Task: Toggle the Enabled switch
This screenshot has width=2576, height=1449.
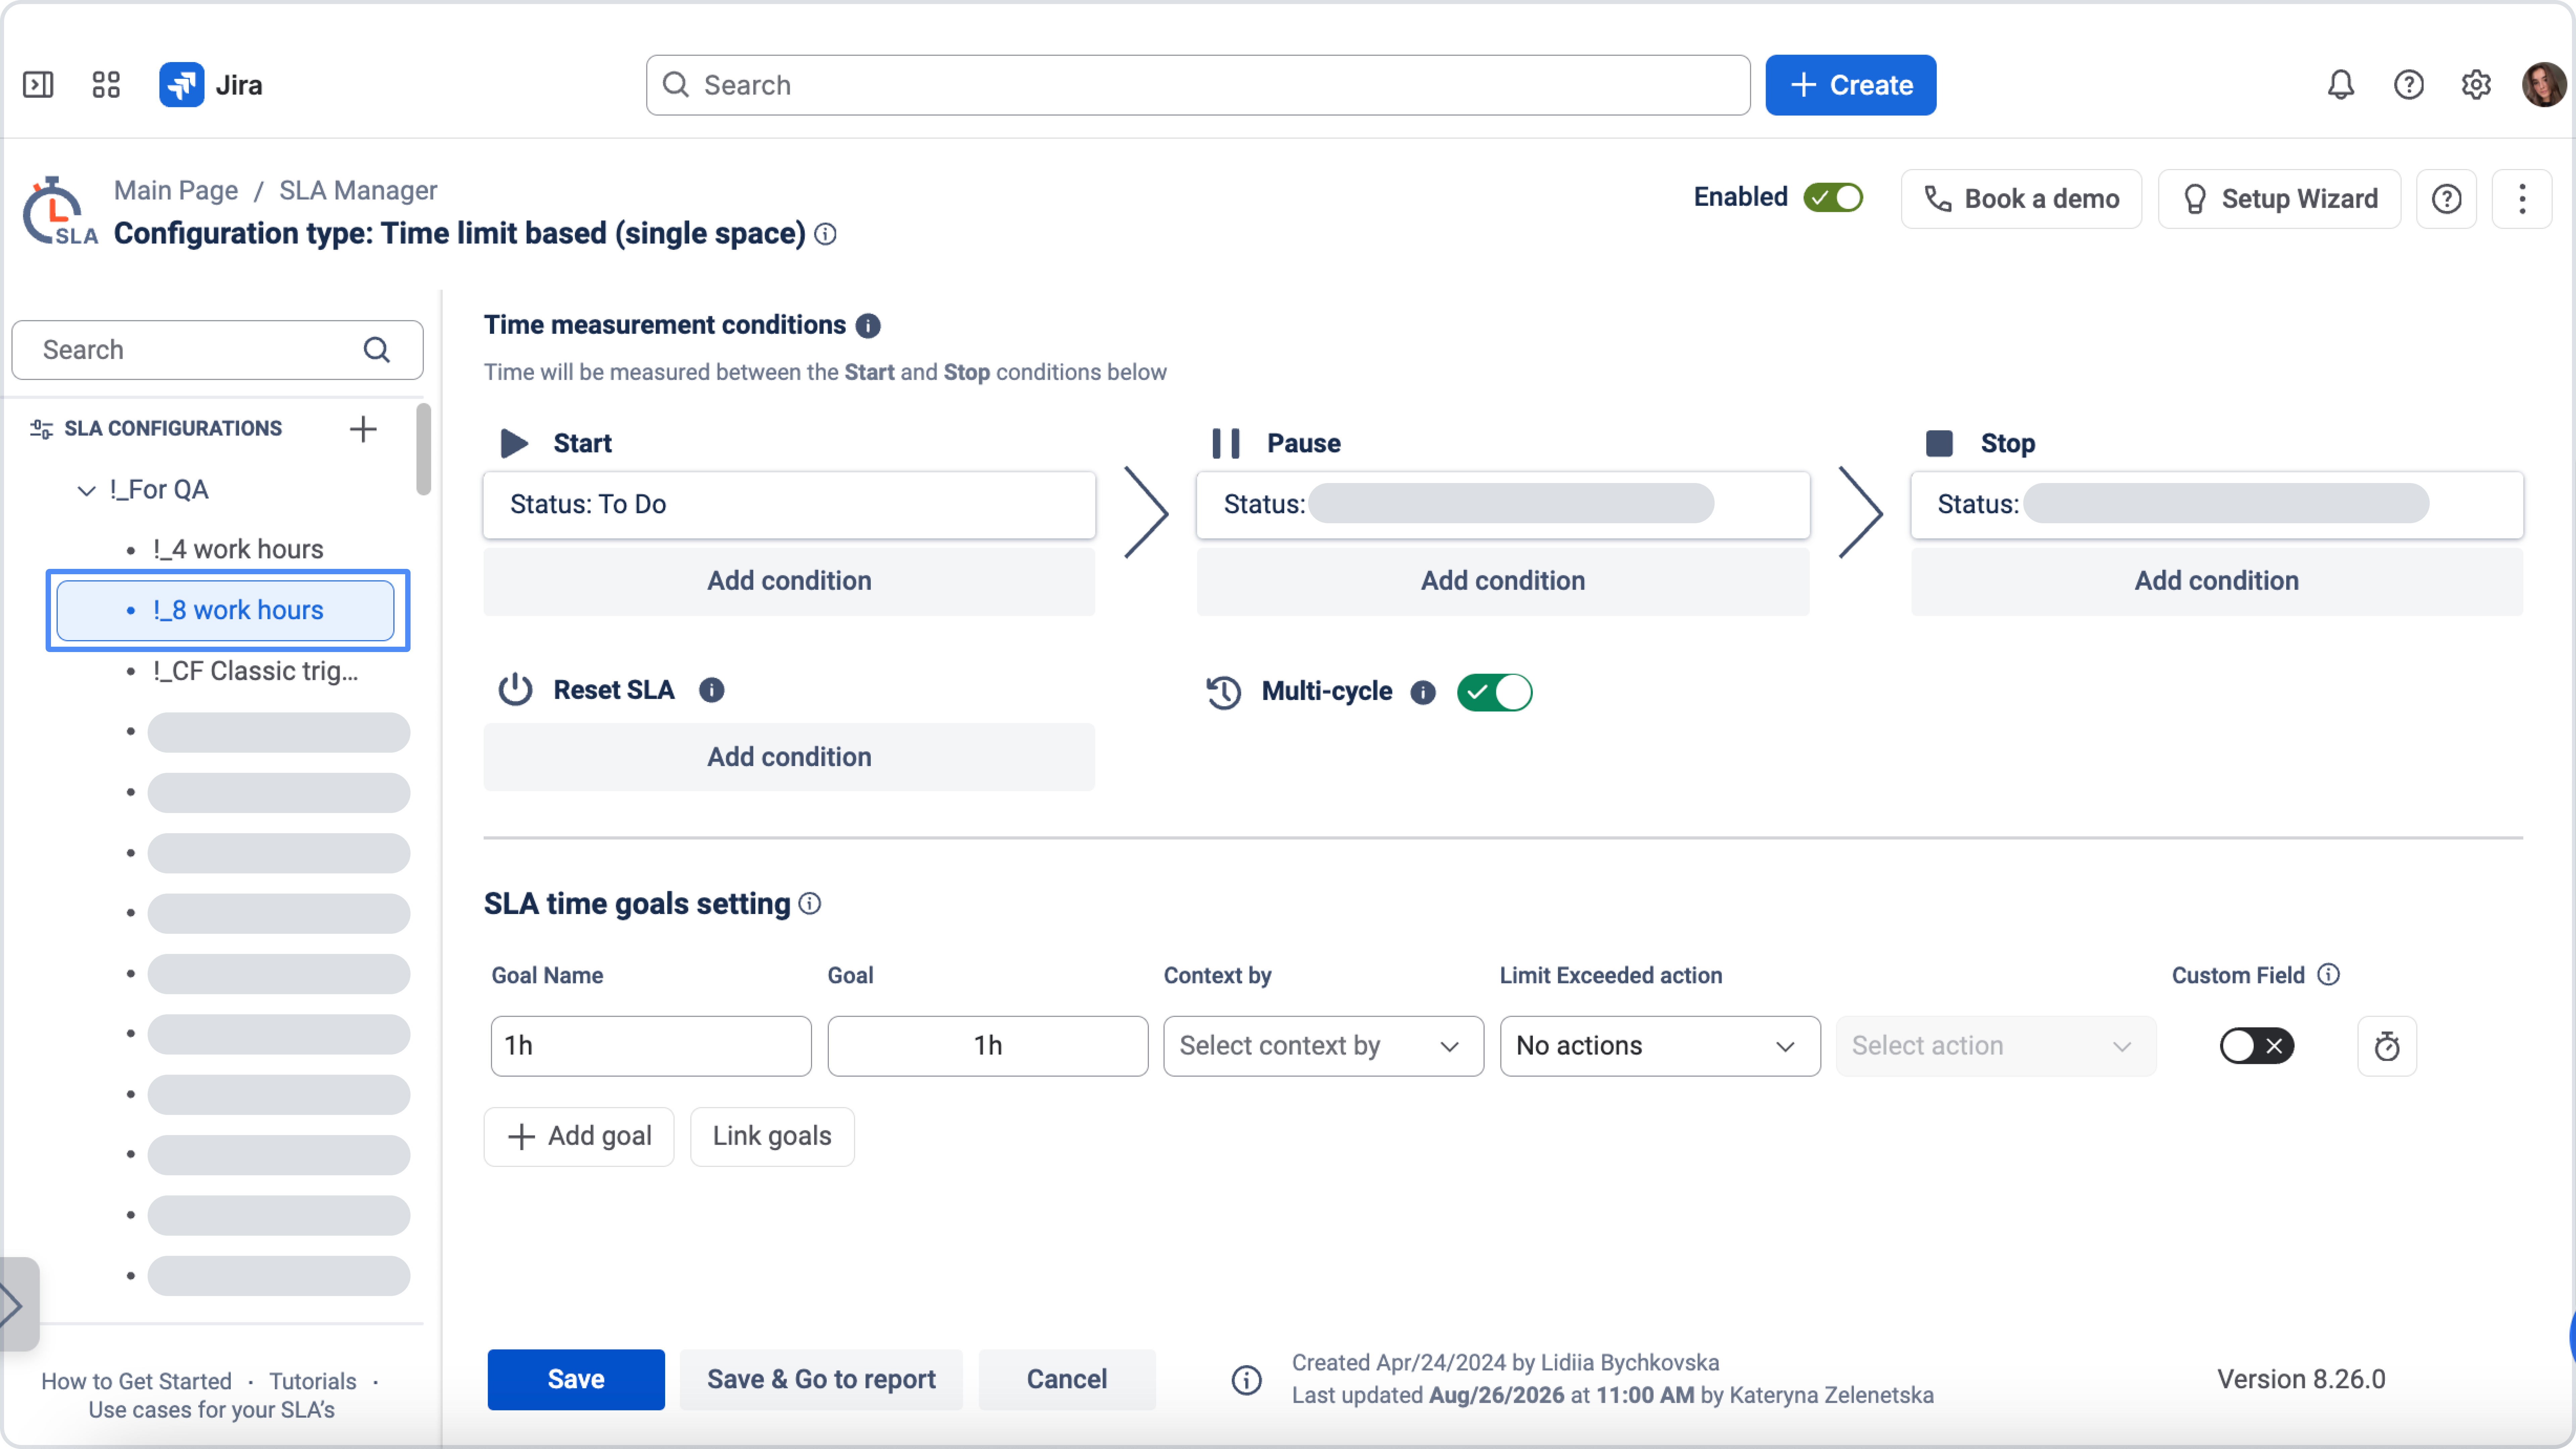Action: coord(1833,198)
